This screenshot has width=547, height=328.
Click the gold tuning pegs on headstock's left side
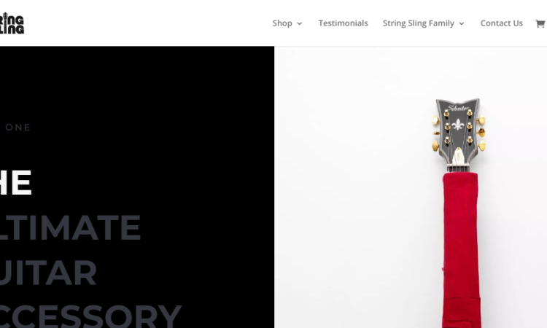436,133
